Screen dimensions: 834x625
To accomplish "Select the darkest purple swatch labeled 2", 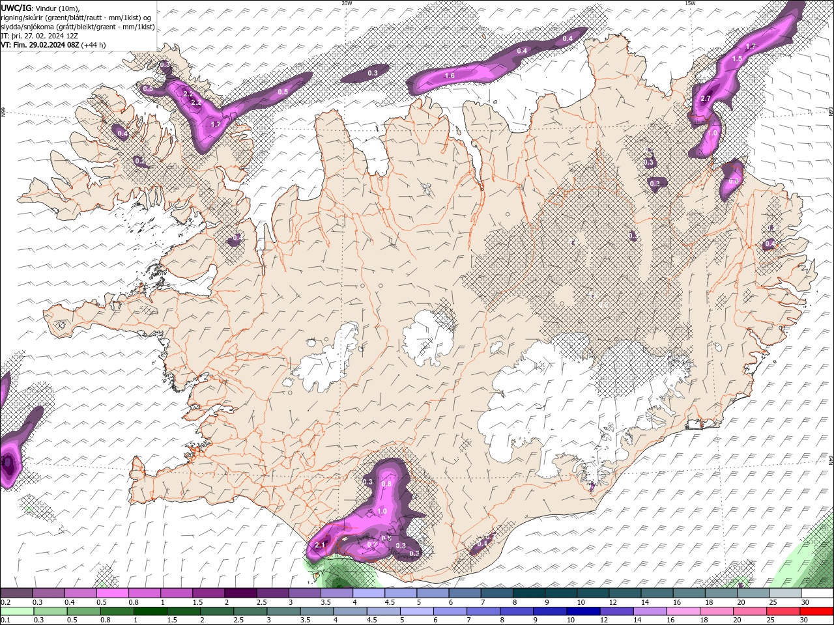I will point(240,593).
